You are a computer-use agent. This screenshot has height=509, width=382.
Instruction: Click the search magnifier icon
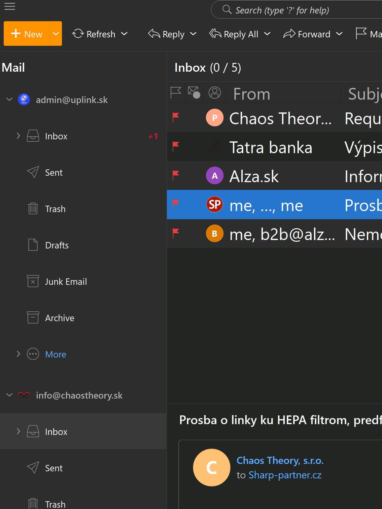[x=227, y=10]
